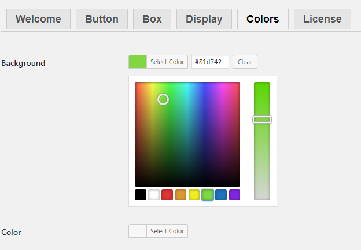Go to the Box tab
This screenshot has width=361, height=250.
point(152,19)
